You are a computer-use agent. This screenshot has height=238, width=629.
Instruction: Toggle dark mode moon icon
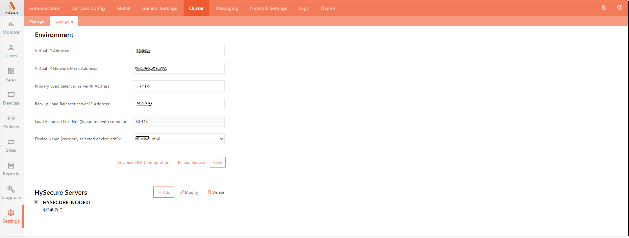pyautogui.click(x=604, y=8)
